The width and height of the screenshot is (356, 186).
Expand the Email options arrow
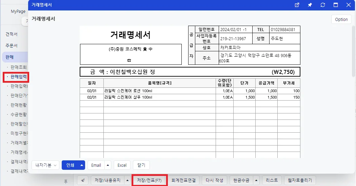coord(108,165)
